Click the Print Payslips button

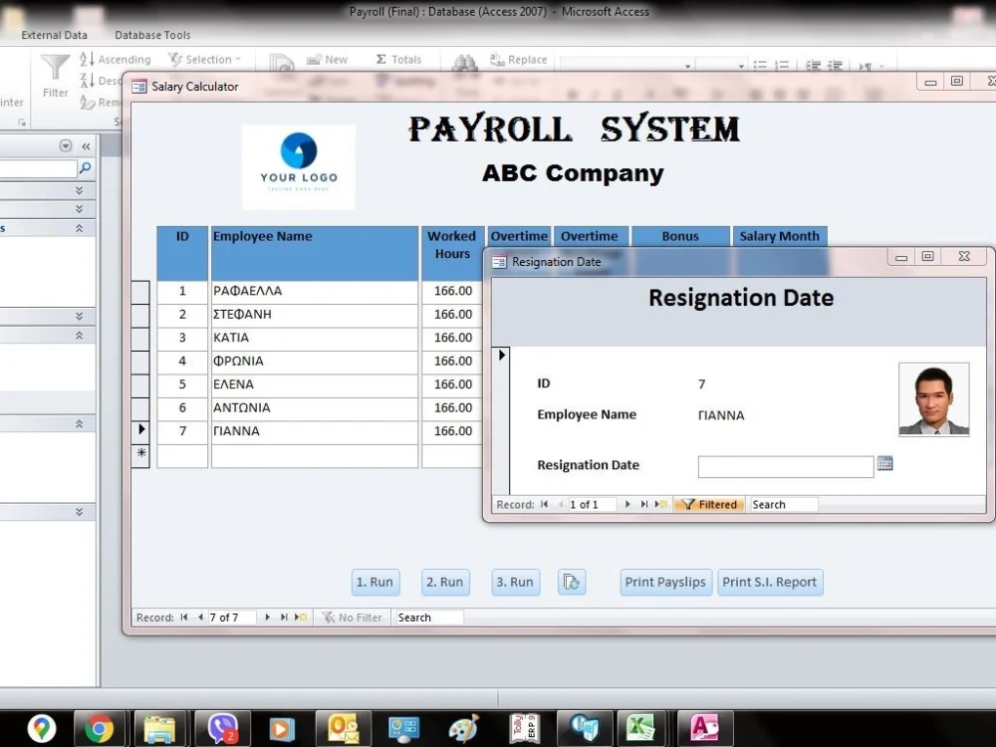665,582
